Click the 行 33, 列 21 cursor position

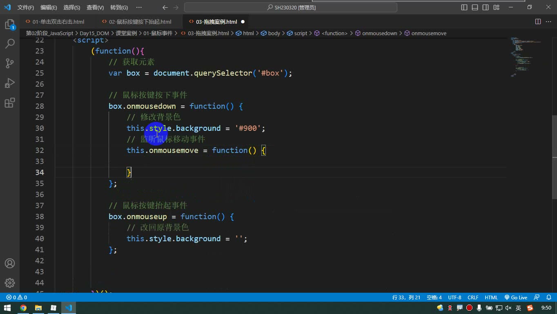coord(406,297)
